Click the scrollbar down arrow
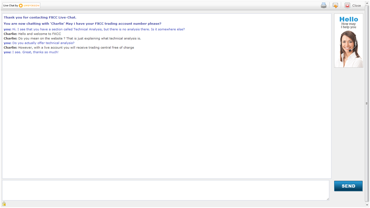Screen dimensions: 370x208 point(367,205)
